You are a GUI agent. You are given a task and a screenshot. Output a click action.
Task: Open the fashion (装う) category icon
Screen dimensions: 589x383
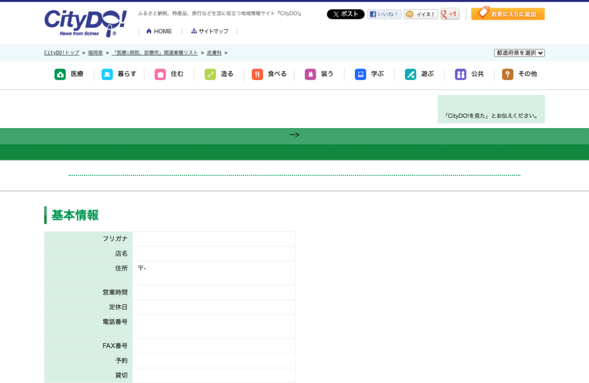pos(310,74)
